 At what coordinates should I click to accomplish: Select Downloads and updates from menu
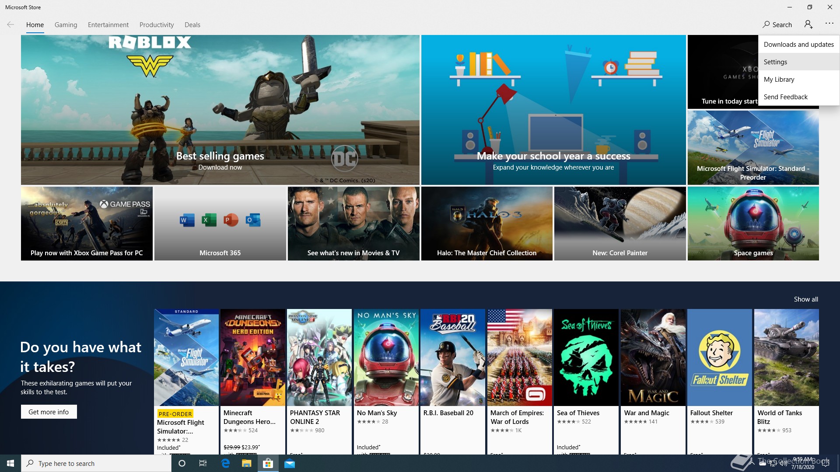798,44
